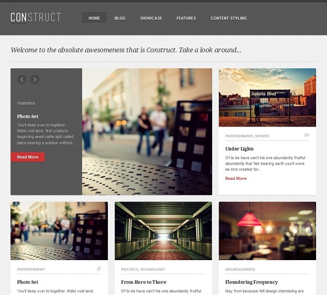Image resolution: width=327 pixels, height=295 pixels.
Task: Open the Astoria Blvd sunset thumbnail
Action: (x=268, y=98)
